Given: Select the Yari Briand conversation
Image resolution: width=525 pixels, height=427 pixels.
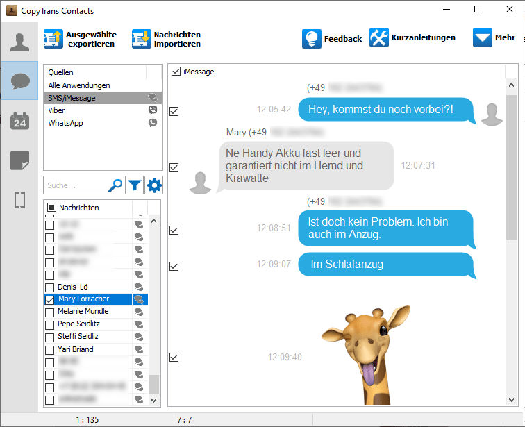Looking at the screenshot, I should pyautogui.click(x=75, y=349).
